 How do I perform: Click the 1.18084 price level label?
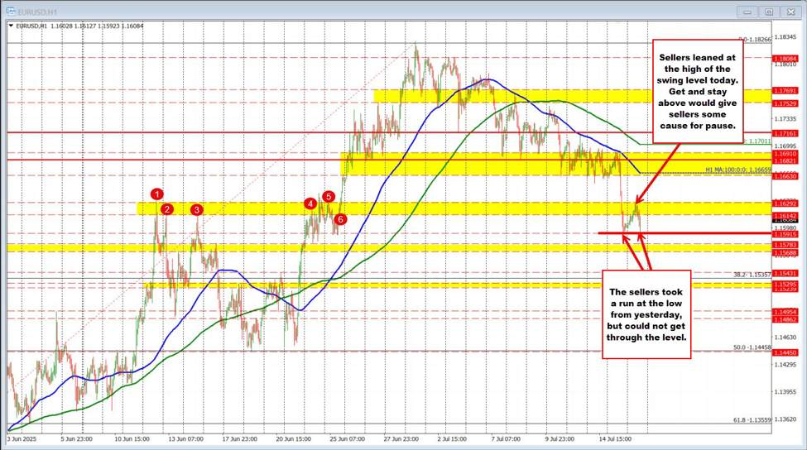784,59
